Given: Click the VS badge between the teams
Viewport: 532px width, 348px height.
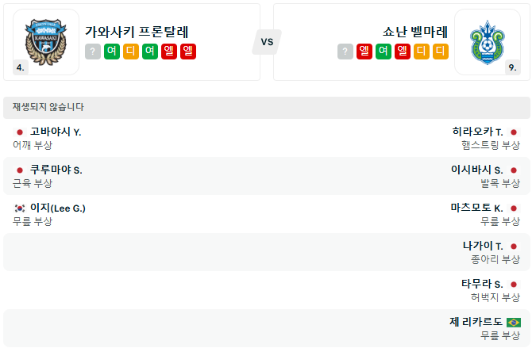Looking at the screenshot, I should click(x=267, y=42).
